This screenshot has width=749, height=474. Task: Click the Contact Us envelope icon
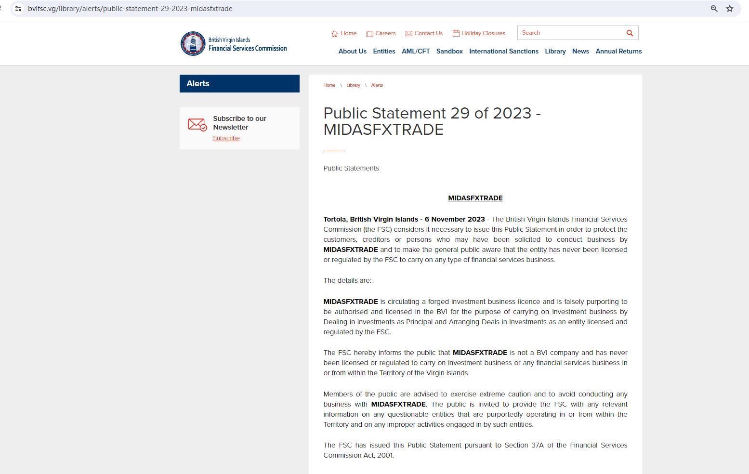coord(409,34)
